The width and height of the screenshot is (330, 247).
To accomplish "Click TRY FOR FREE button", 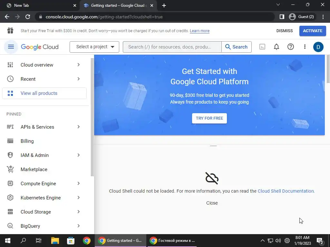I will click(209, 118).
